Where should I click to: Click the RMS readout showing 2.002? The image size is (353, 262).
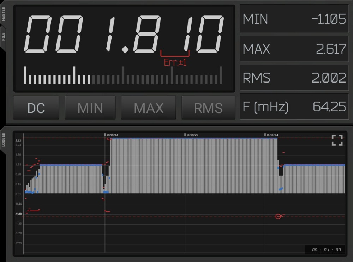[294, 78]
